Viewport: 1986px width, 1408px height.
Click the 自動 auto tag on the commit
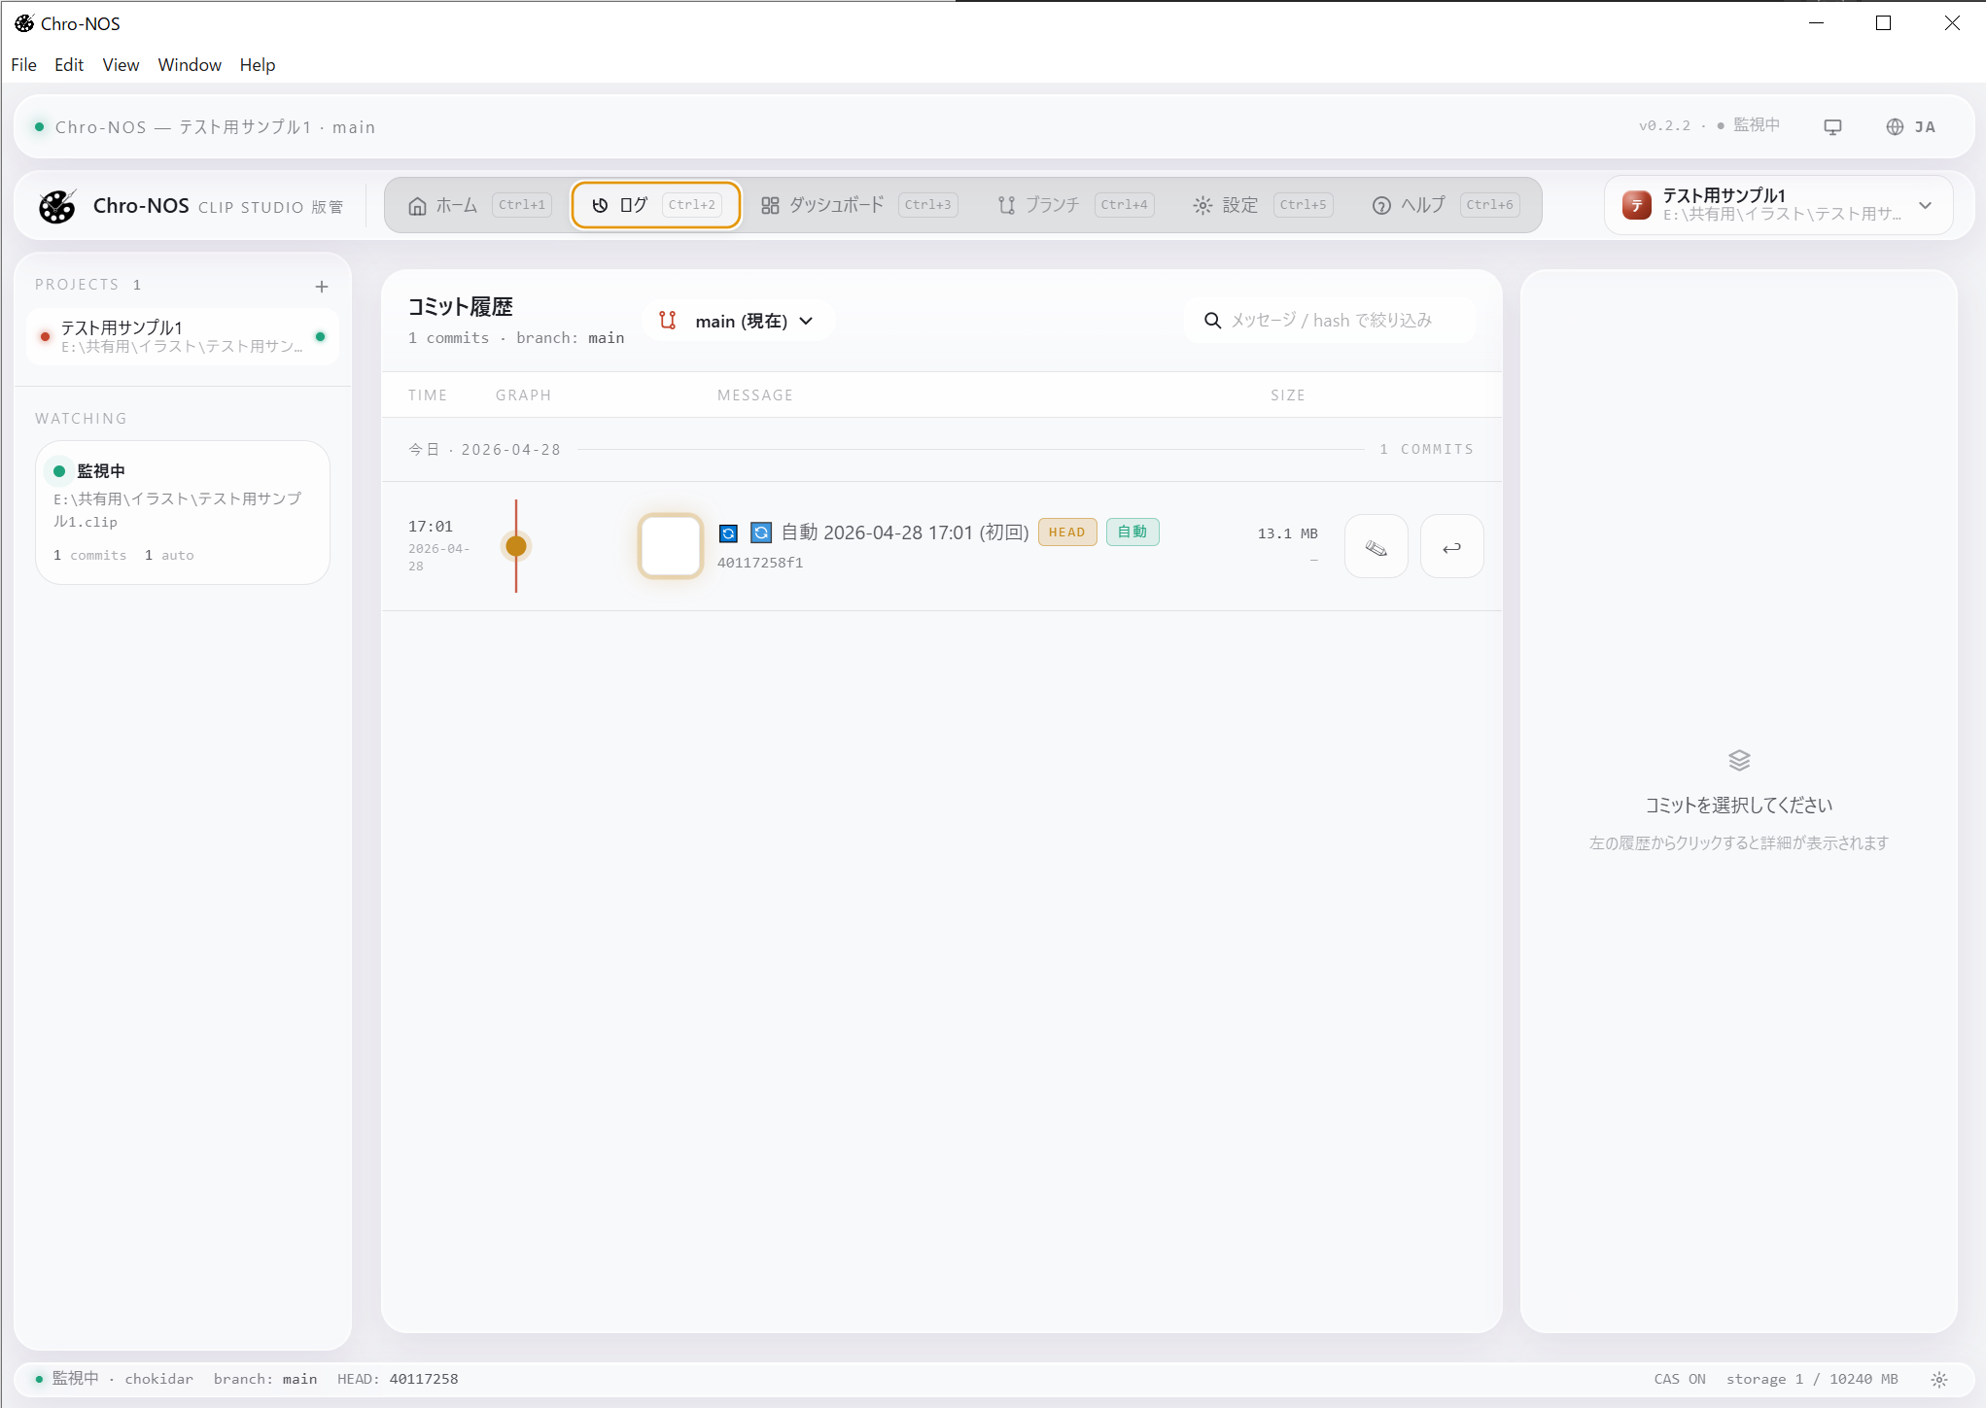click(1132, 532)
